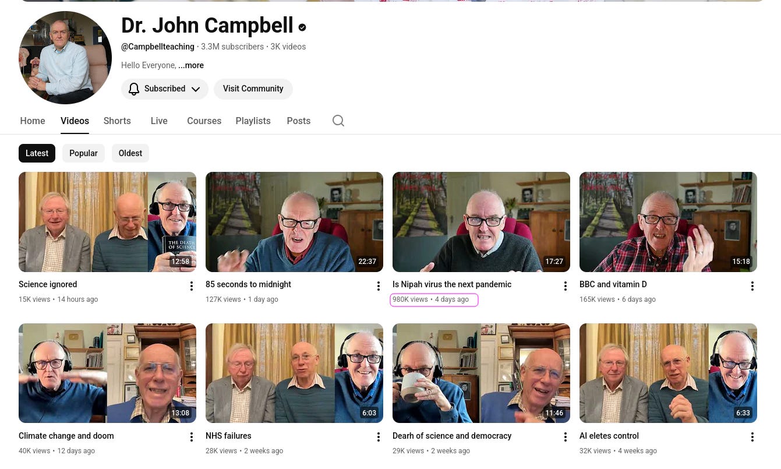Click the Dr. John Campbell channel name heading
Screen dimensions: 781x469
207,26
